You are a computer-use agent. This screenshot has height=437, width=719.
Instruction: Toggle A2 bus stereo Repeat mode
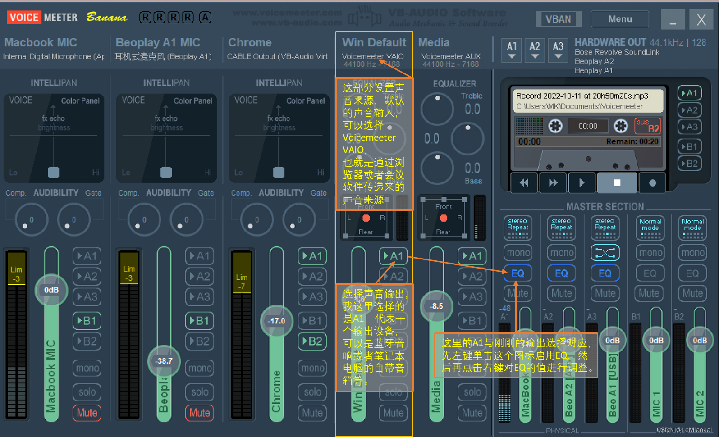pyautogui.click(x=561, y=228)
